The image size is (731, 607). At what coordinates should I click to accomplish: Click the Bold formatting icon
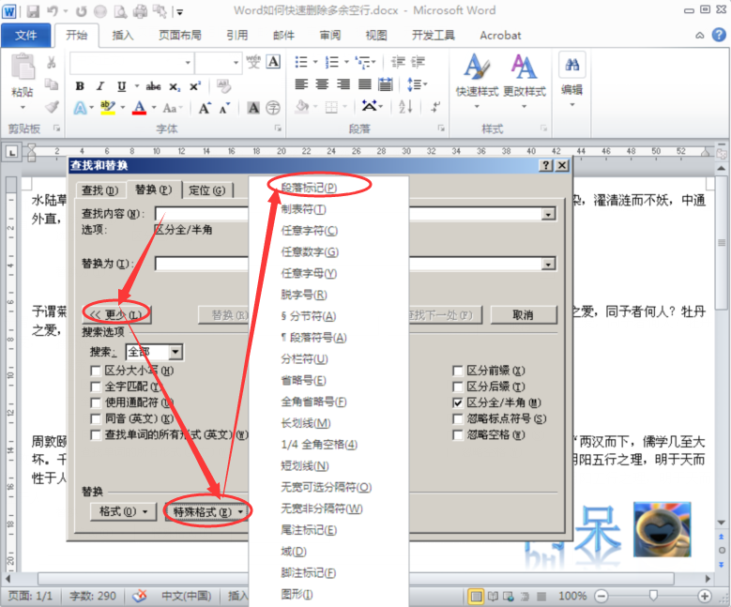[x=80, y=86]
